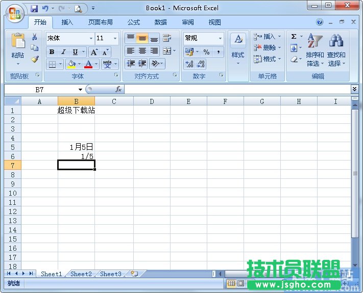Expand the font size 11 dropdown
This screenshot has height=293, width=363.
pyautogui.click(x=115, y=38)
